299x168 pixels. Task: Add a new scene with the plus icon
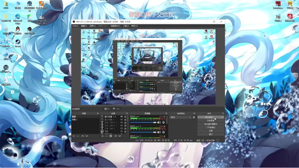point(74,136)
